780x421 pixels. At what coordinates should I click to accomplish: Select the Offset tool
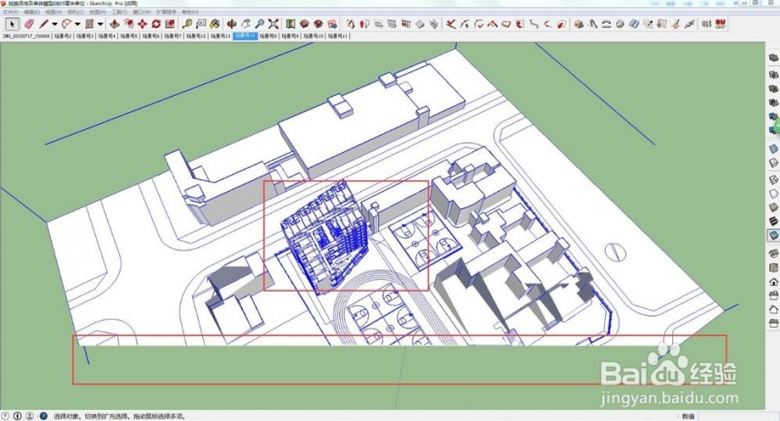pos(129,24)
